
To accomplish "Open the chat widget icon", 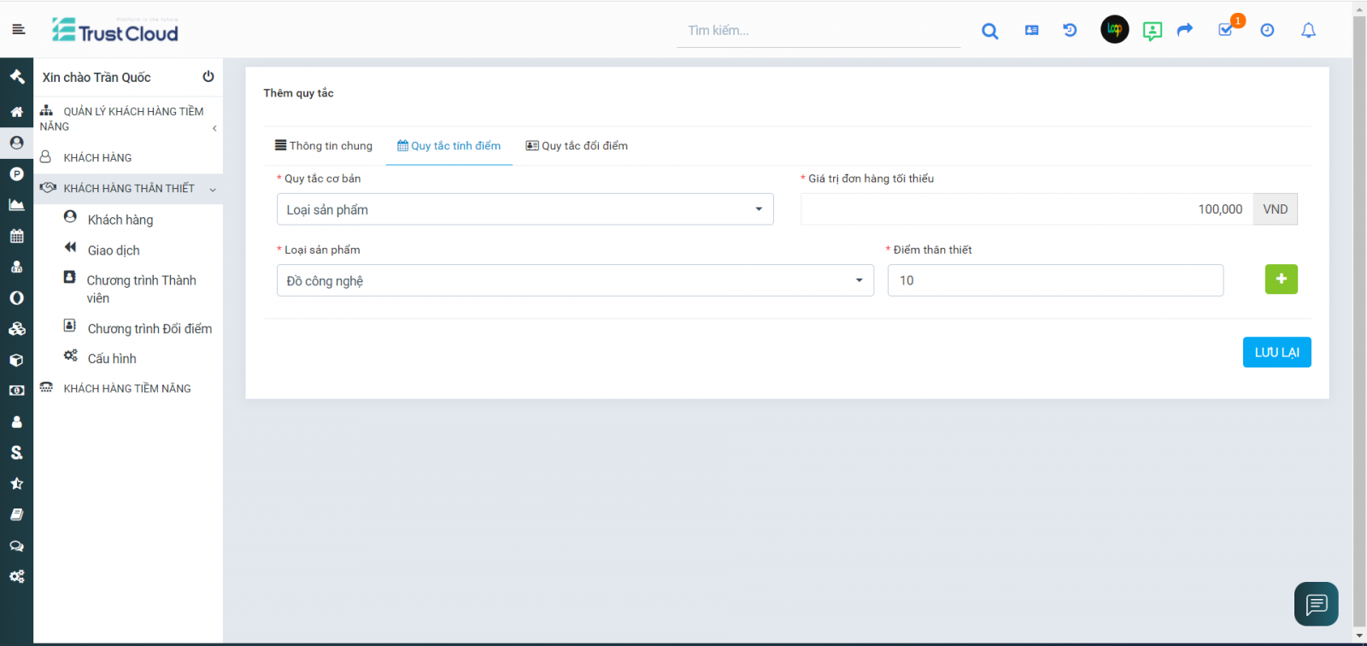I will (x=1316, y=604).
